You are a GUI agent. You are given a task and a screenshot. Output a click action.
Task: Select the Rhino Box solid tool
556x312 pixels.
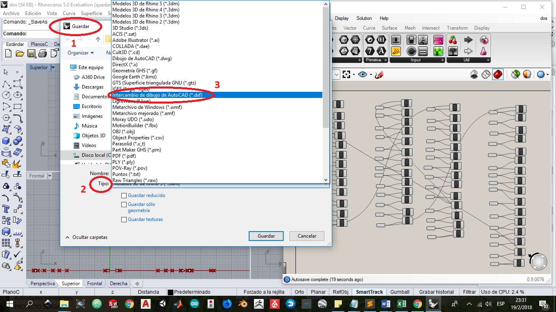pyautogui.click(x=6, y=141)
